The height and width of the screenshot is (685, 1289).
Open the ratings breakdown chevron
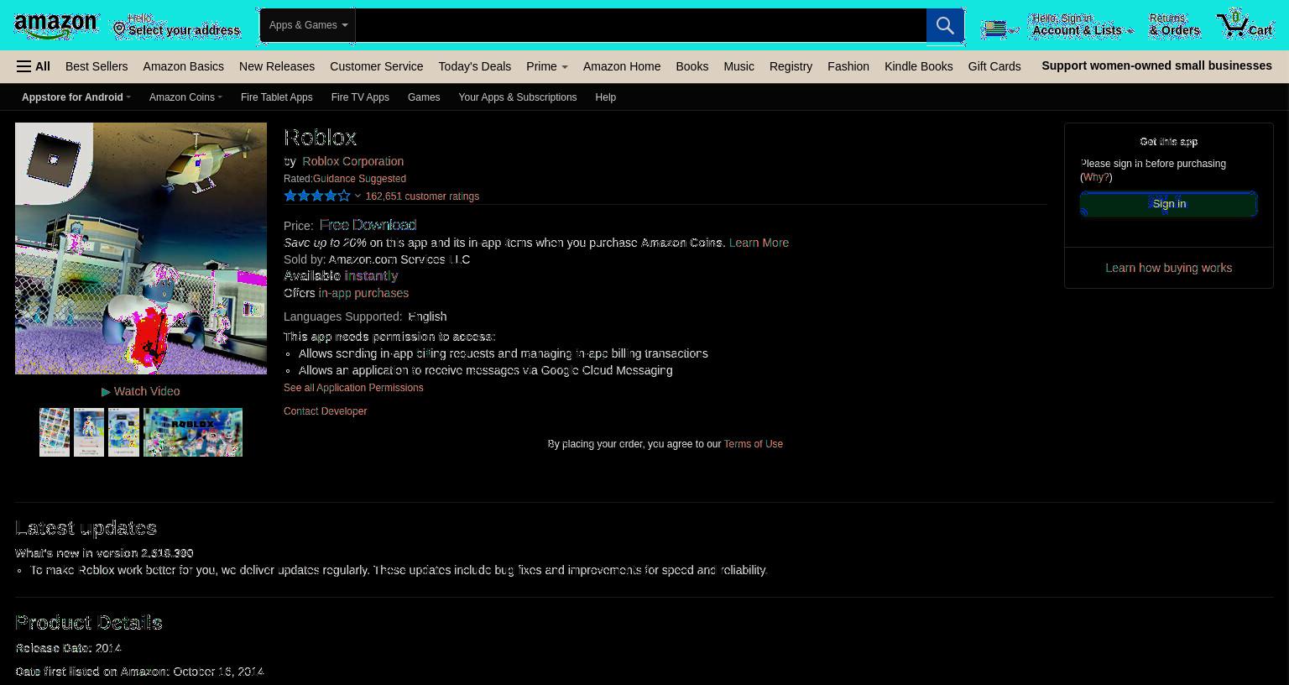pos(357,196)
